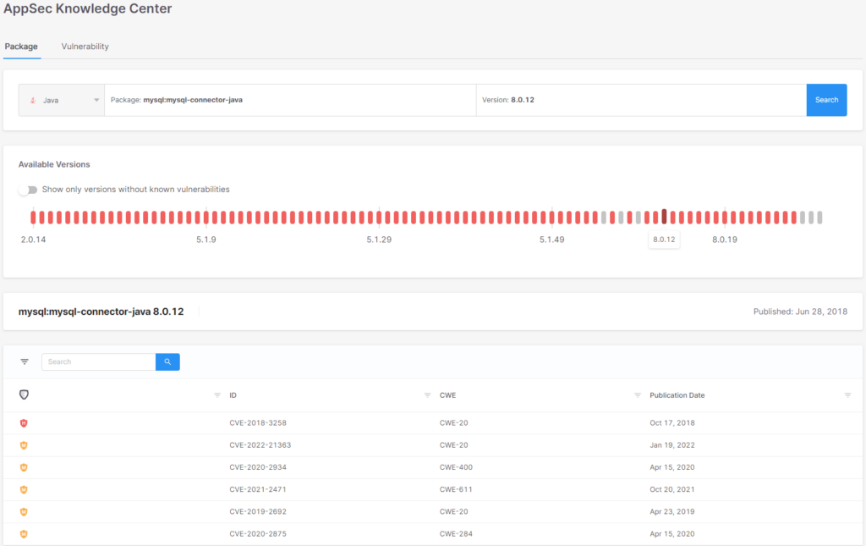Click the Jan 19, 2022 date cell

(672, 445)
